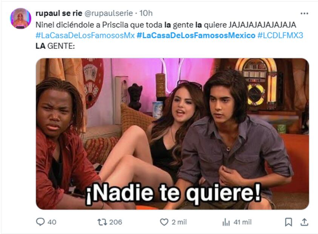The height and width of the screenshot is (234, 318).
Task: Click the 41 mil views count
Action: (243, 222)
